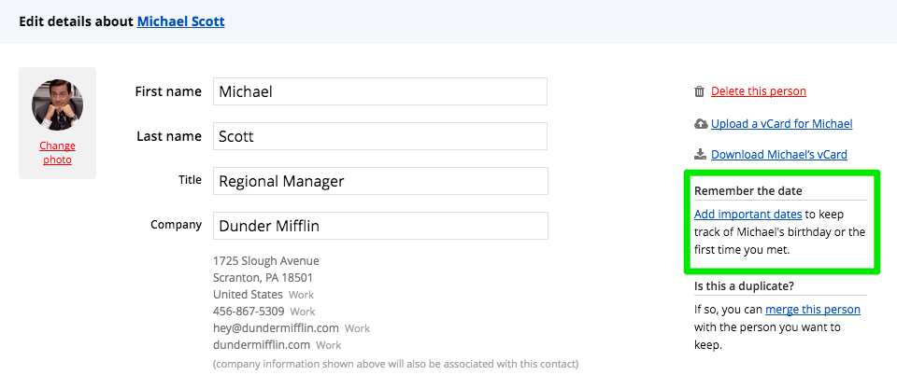Select the Delete this person link

758,91
